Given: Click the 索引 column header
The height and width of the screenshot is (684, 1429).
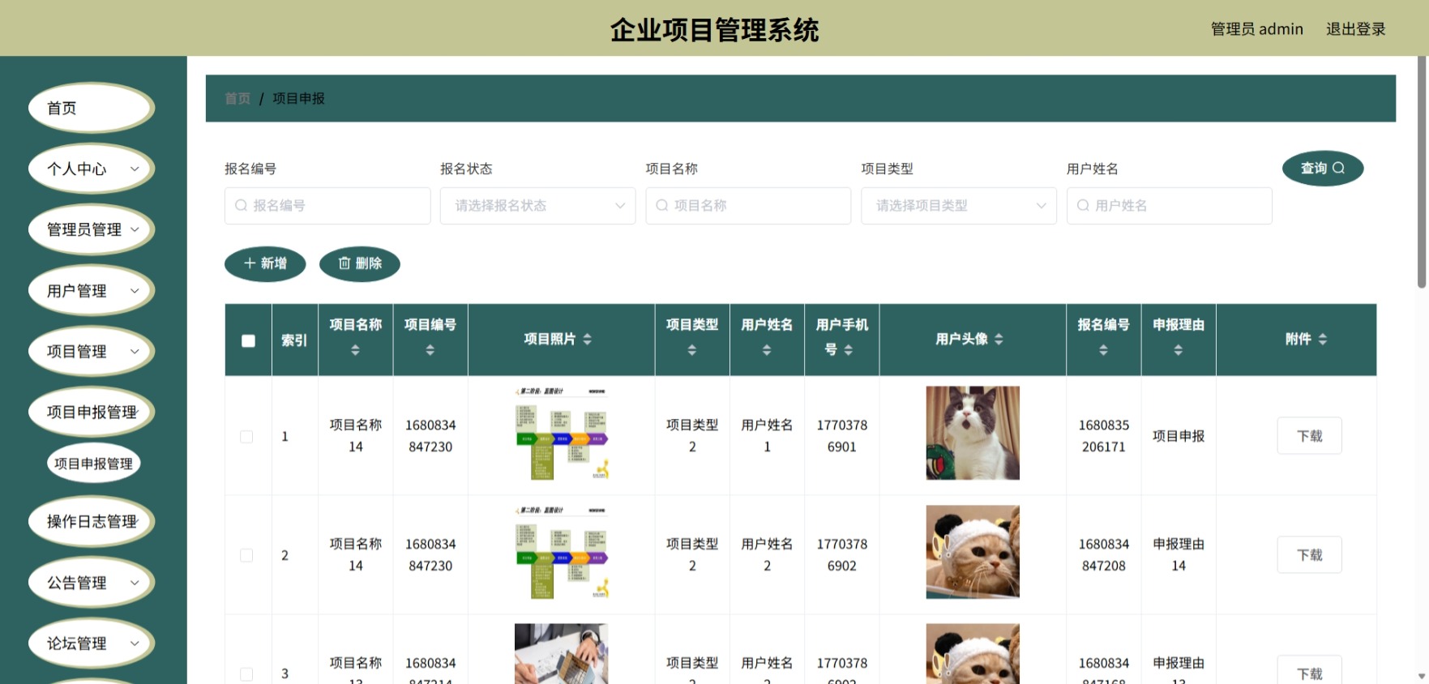Looking at the screenshot, I should [x=294, y=340].
